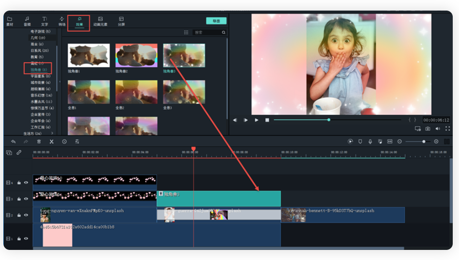
Task: Open the 文字 text tab
Action: point(44,21)
